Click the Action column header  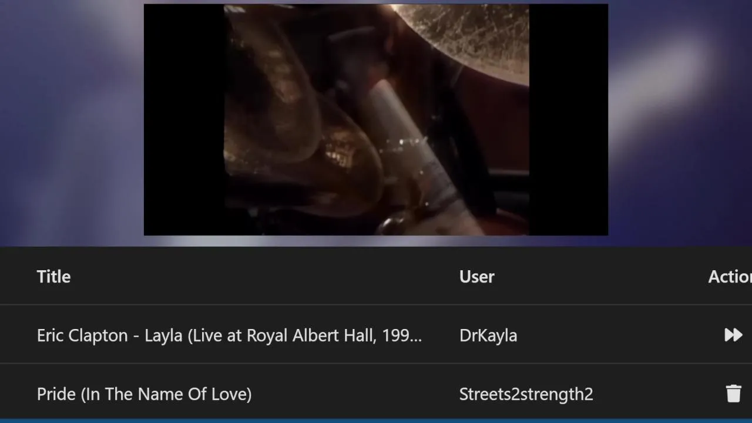(730, 277)
